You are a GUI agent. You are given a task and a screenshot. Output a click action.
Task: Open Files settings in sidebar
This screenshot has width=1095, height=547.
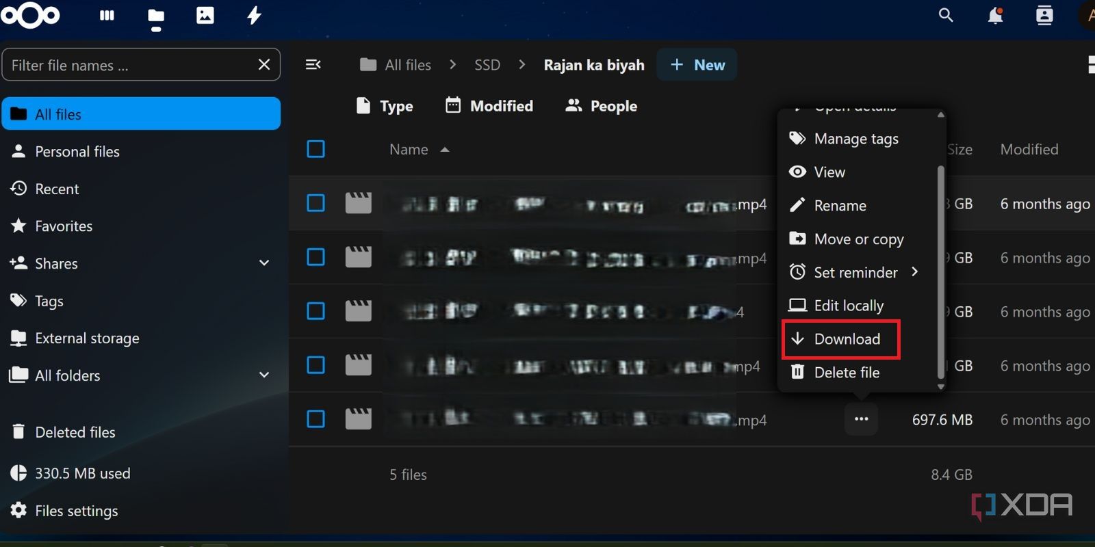point(141,511)
